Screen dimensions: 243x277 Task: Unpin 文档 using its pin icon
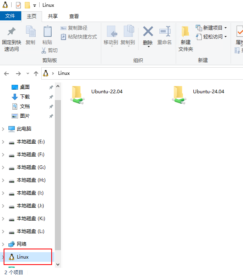click(51, 106)
